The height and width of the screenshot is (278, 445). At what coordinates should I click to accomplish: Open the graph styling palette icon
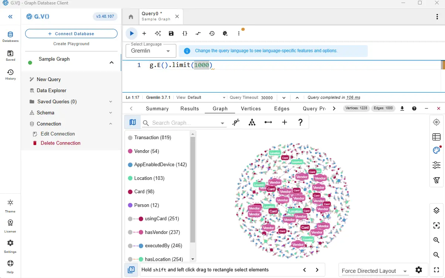click(x=436, y=150)
